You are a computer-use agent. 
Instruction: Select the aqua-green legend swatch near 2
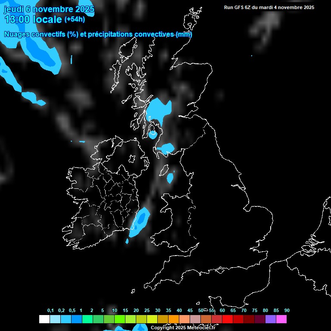click(x=87, y=319)
